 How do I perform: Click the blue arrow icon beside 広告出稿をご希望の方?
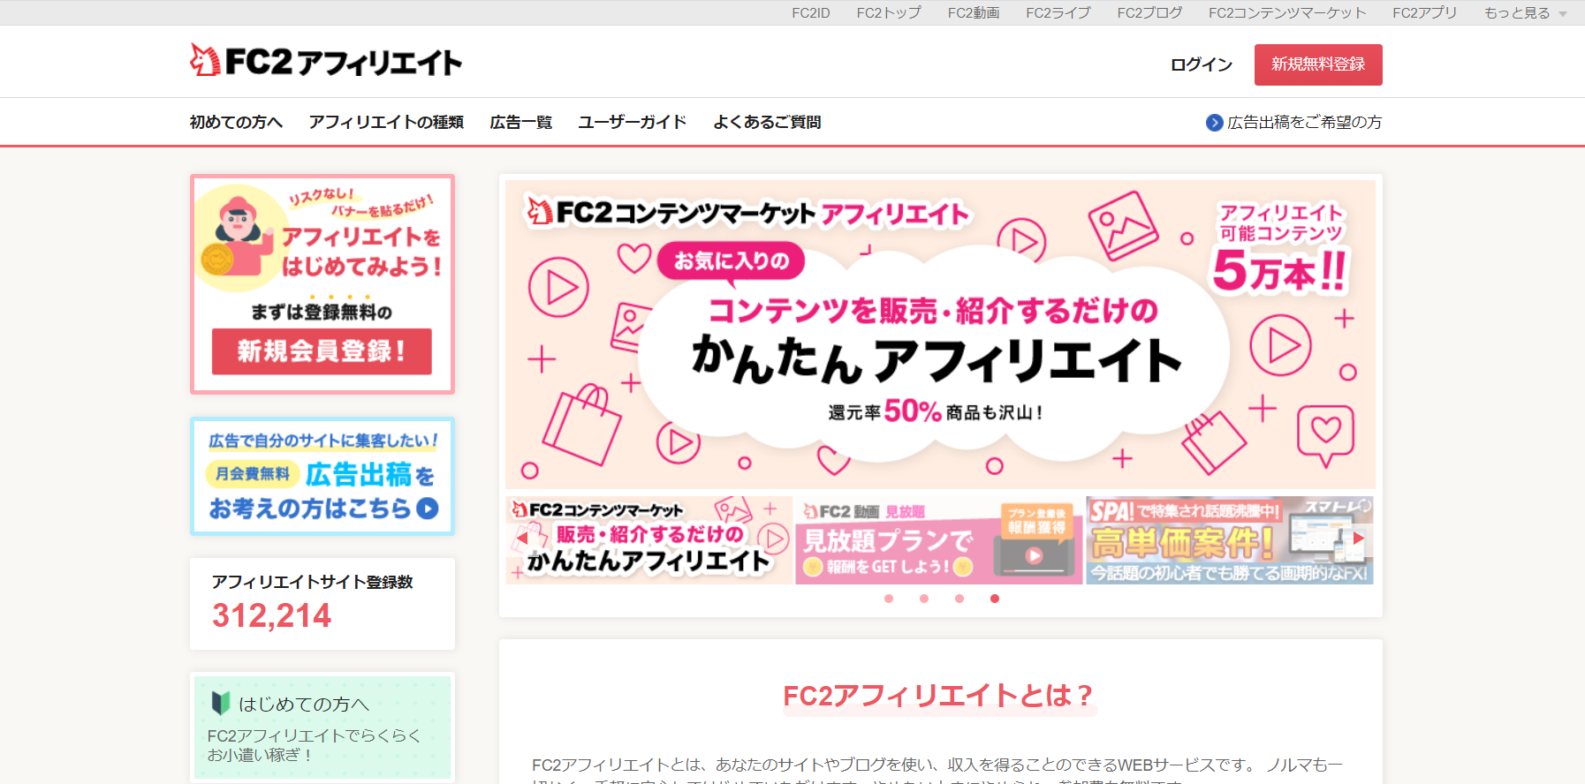[x=1215, y=123]
